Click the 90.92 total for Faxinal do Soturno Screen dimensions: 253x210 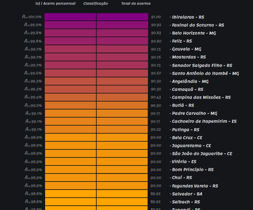(x=156, y=25)
